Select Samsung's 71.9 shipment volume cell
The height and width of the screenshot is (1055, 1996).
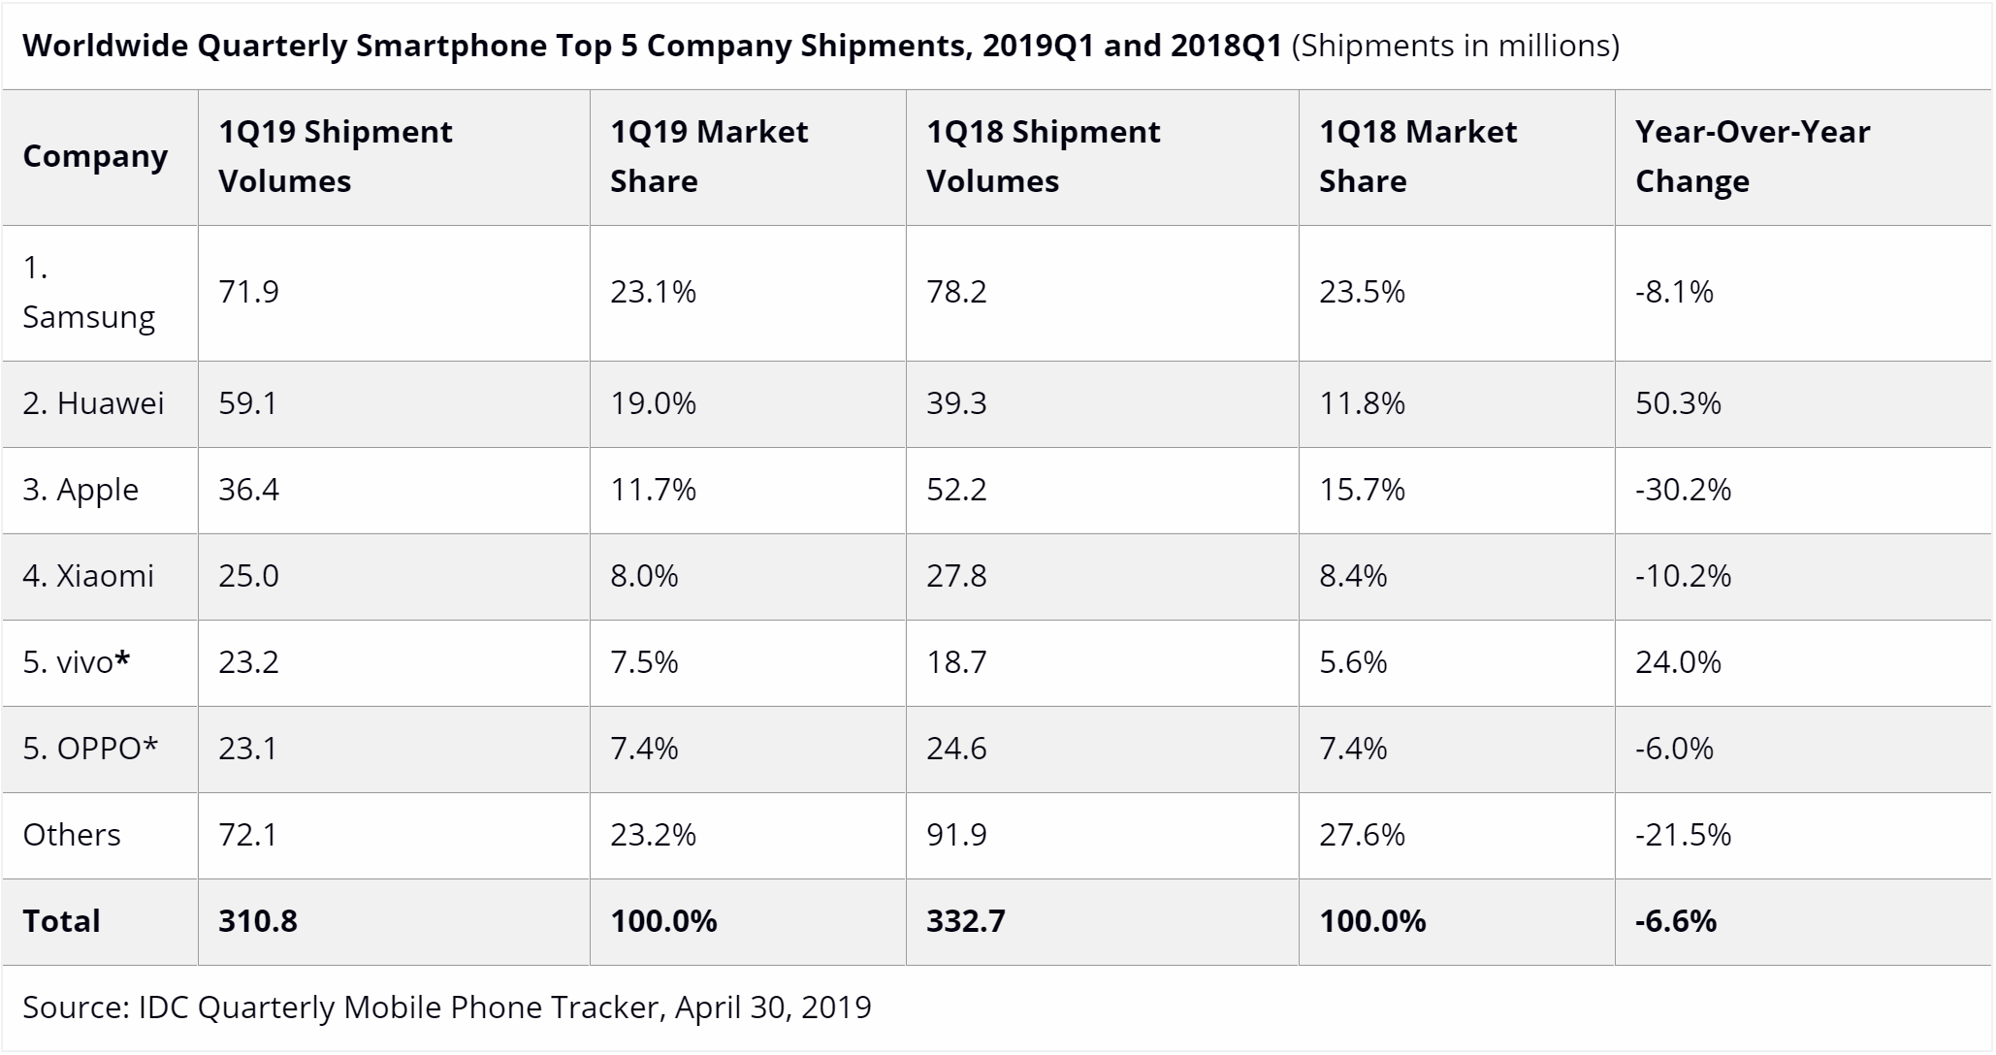(248, 292)
